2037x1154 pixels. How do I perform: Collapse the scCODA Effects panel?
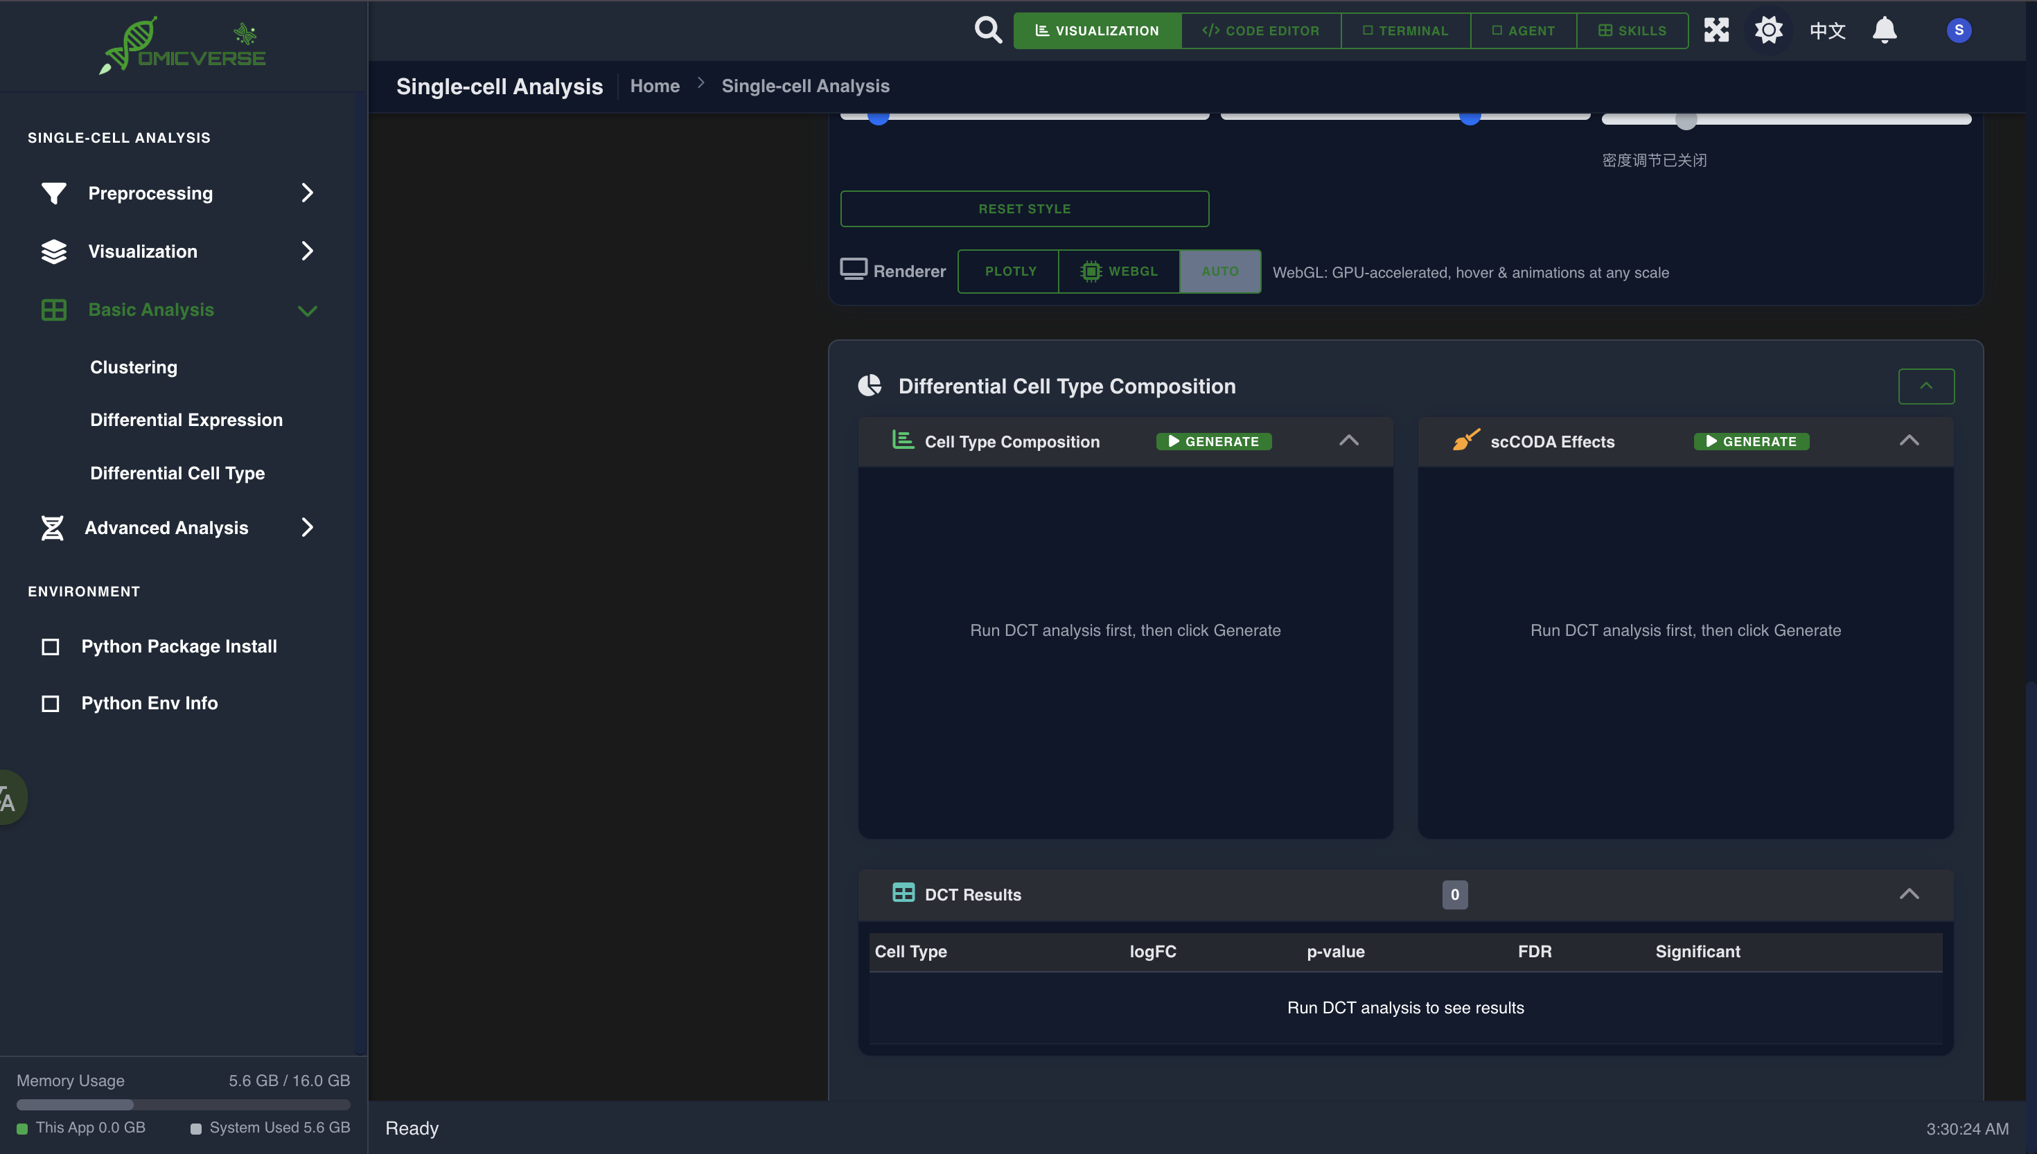(x=1910, y=441)
